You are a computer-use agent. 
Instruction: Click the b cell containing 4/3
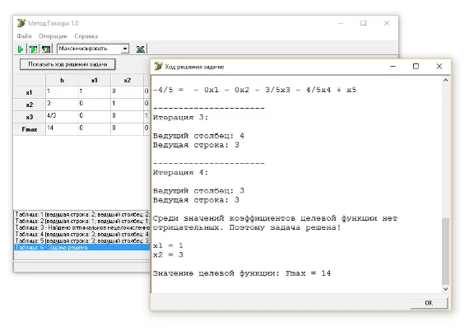click(x=62, y=116)
